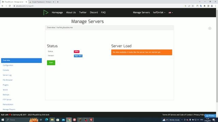
Task: Open Plugins in the sidebar
Action: 5,85
